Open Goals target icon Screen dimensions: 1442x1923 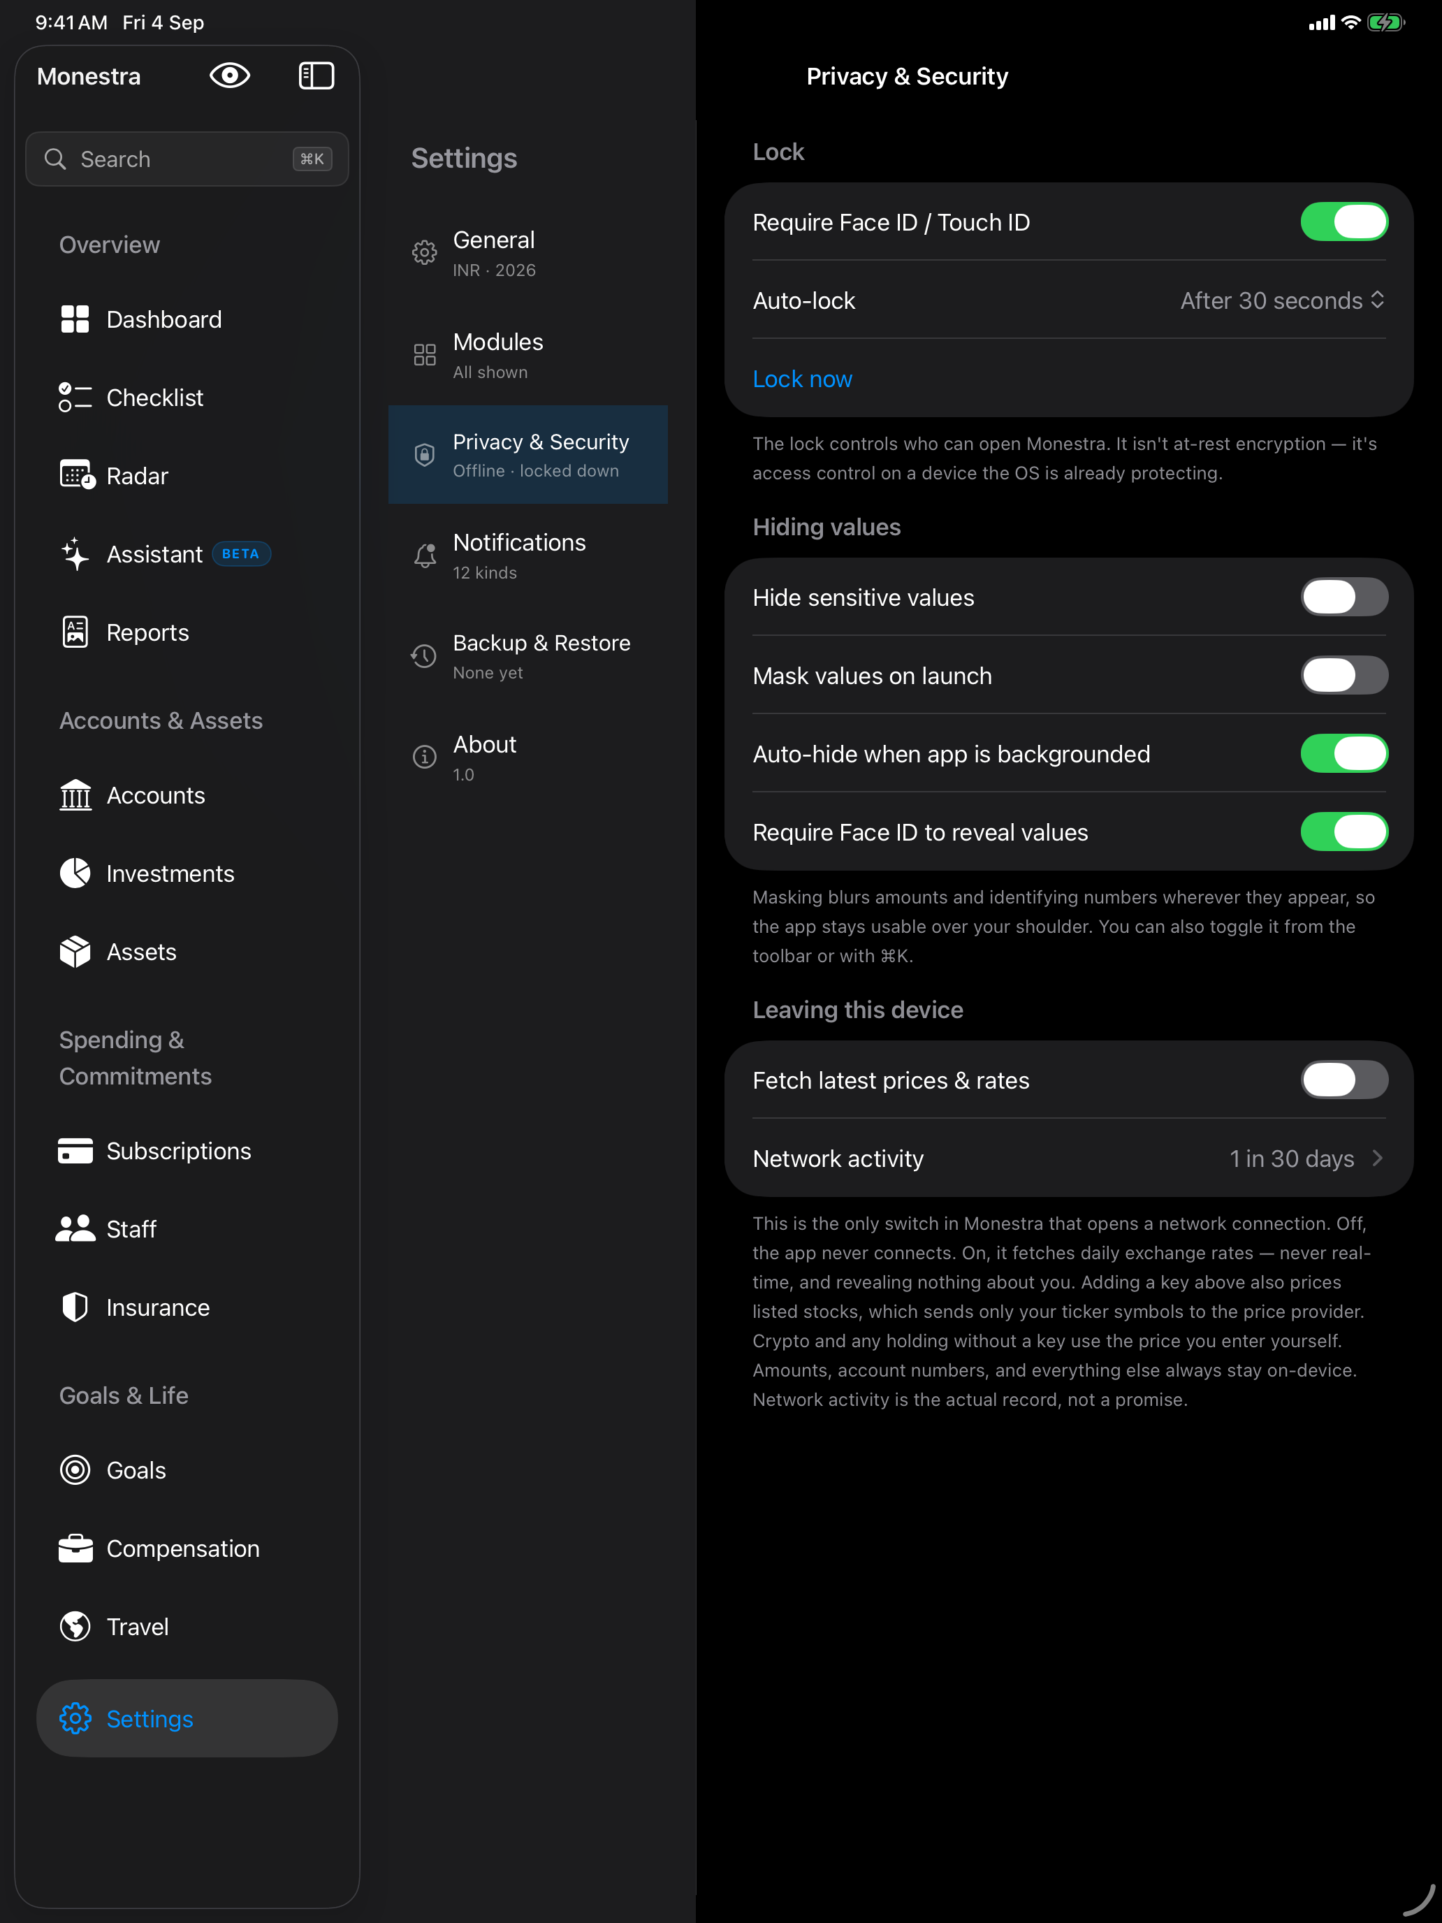[x=75, y=1470]
